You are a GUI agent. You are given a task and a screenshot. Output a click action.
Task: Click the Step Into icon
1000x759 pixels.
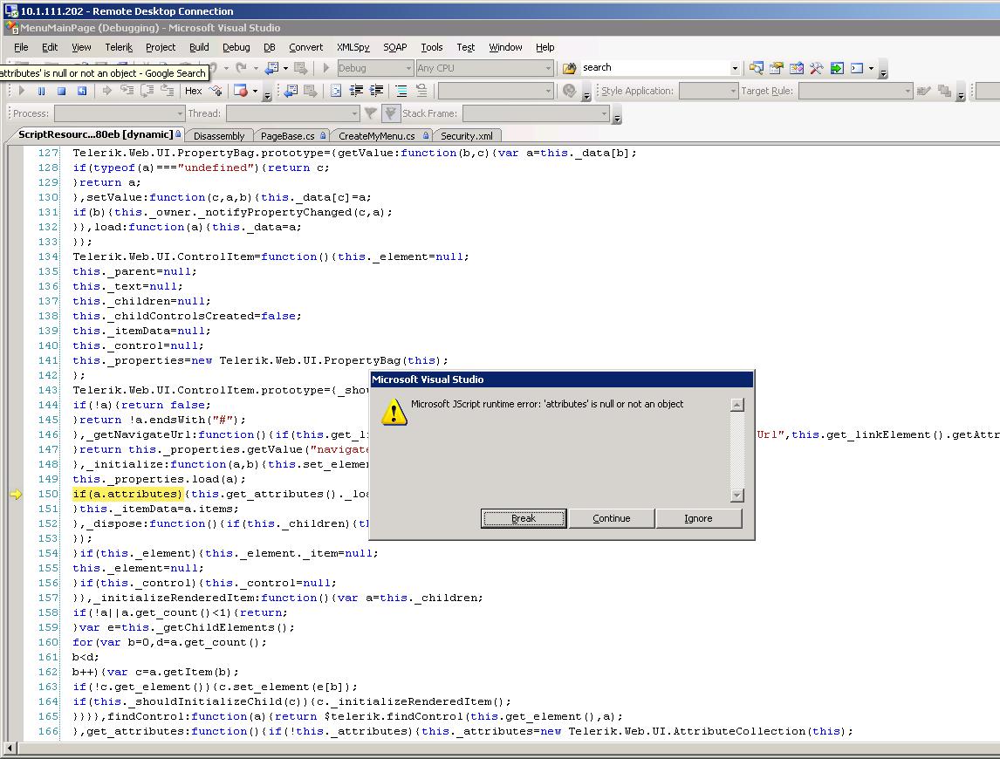click(x=127, y=92)
